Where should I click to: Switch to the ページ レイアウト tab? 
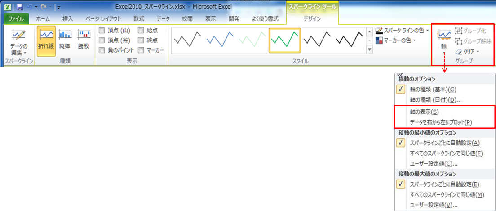[x=104, y=19]
